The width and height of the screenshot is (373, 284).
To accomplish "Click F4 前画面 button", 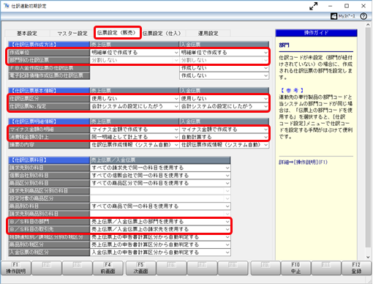I will 108,268.
